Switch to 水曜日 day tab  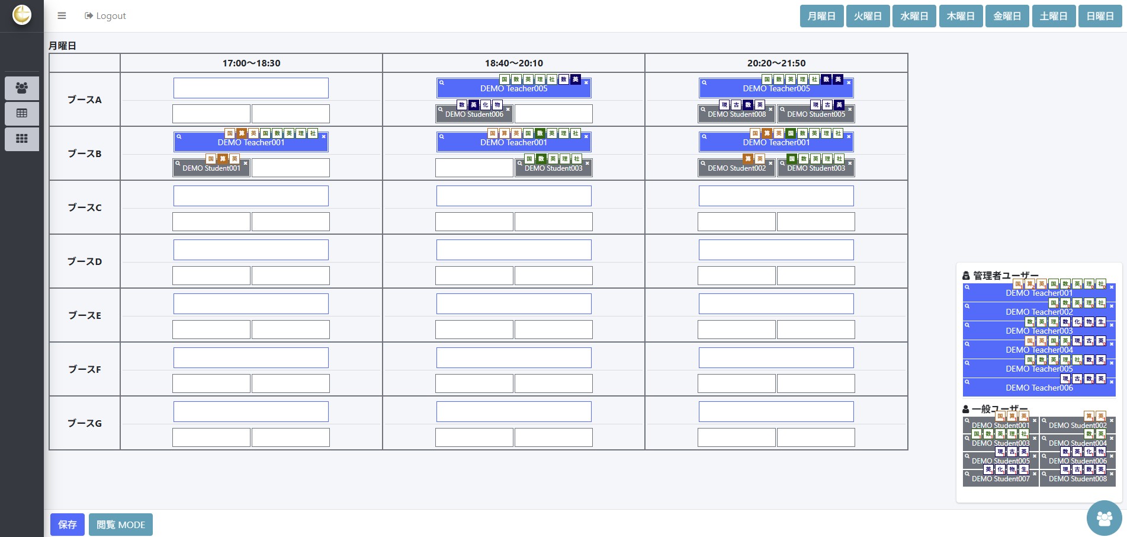pos(914,16)
